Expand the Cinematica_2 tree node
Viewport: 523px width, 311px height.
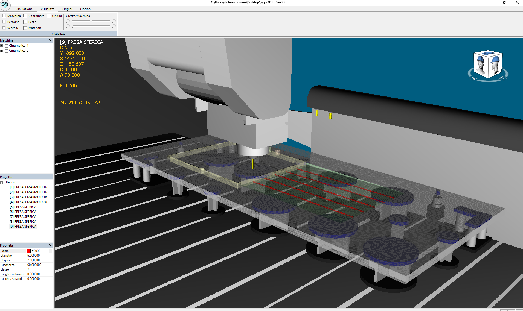point(2,51)
